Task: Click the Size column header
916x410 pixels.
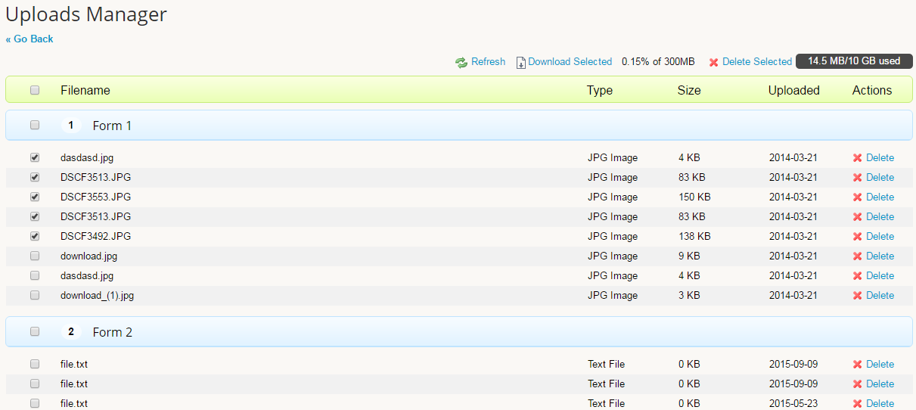Action: tap(689, 90)
